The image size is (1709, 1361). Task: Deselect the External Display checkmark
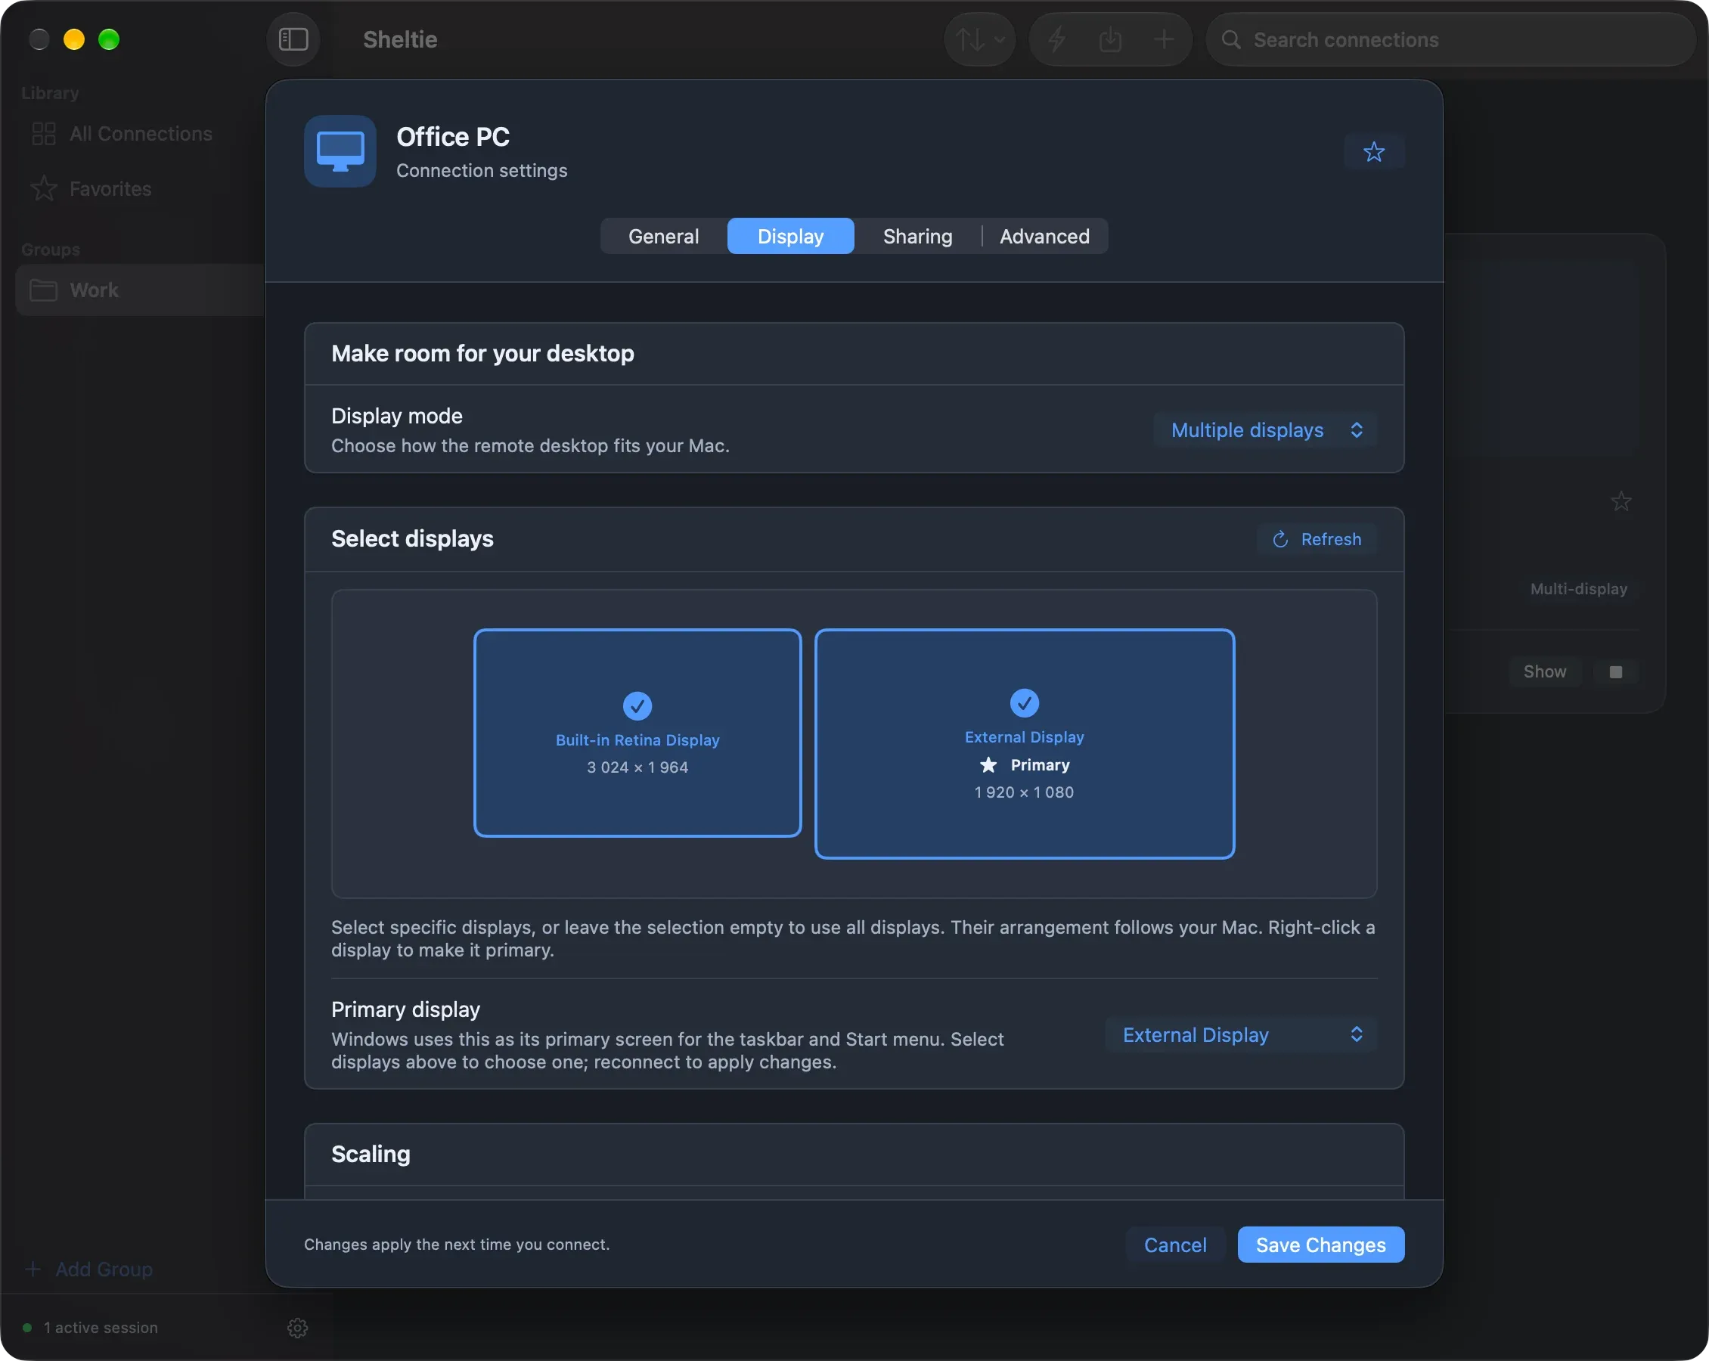[1024, 702]
